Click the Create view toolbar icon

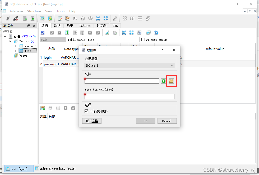coord(50,18)
